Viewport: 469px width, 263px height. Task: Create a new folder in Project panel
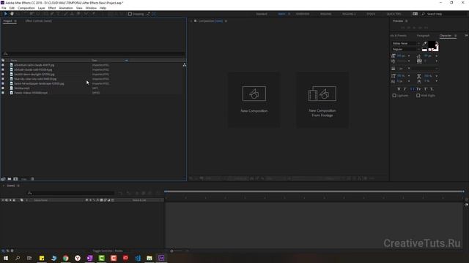[10, 179]
